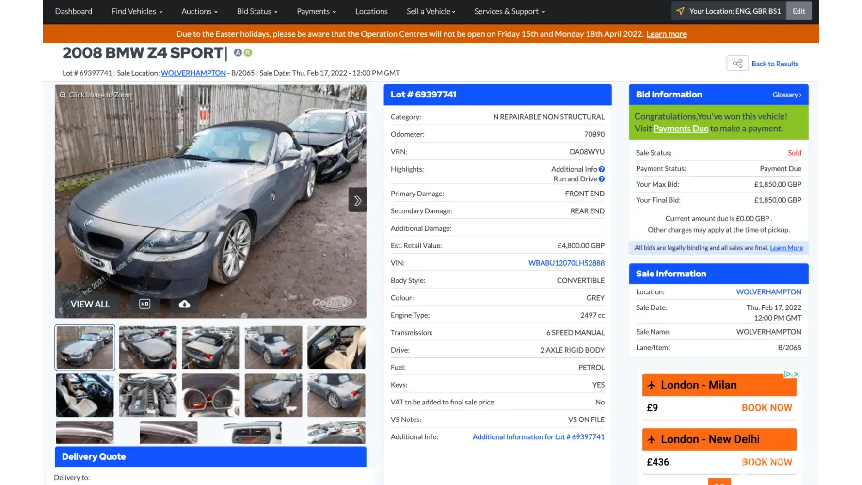
Task: Open the Locations menu item
Action: point(371,11)
